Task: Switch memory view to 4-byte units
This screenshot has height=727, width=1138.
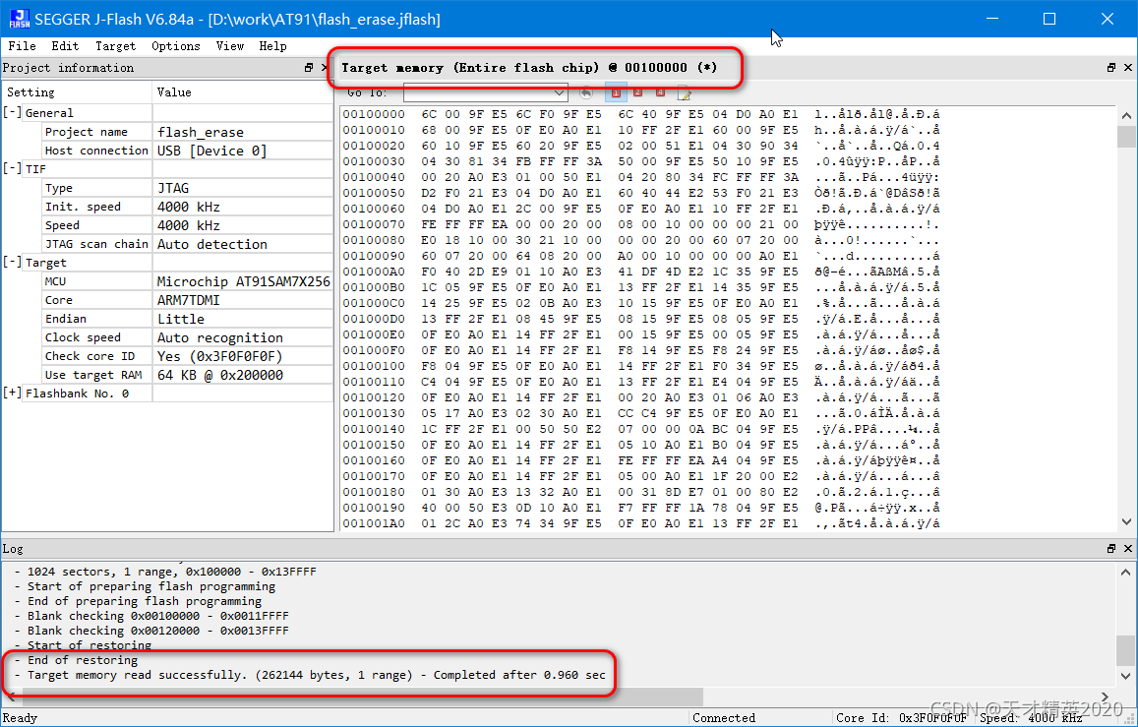Action: pos(660,92)
